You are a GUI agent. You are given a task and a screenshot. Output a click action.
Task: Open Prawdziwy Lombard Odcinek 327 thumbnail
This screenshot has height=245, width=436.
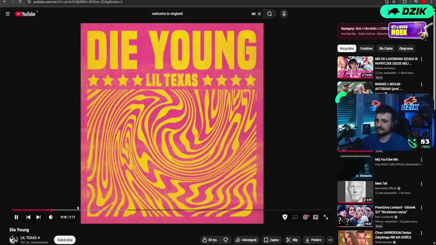(355, 215)
